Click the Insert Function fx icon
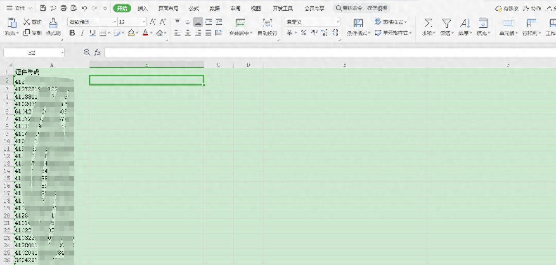The height and width of the screenshot is (265, 556). (x=98, y=52)
